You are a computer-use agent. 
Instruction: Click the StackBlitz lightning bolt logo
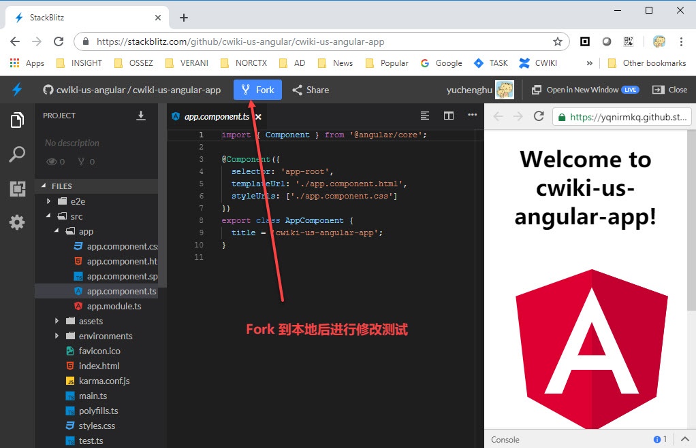[17, 90]
